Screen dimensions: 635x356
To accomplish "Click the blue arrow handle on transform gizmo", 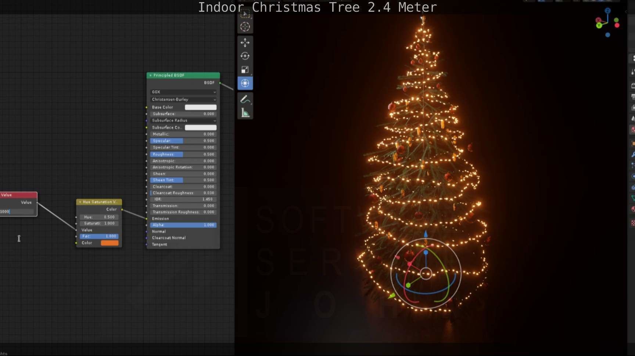I will (426, 234).
